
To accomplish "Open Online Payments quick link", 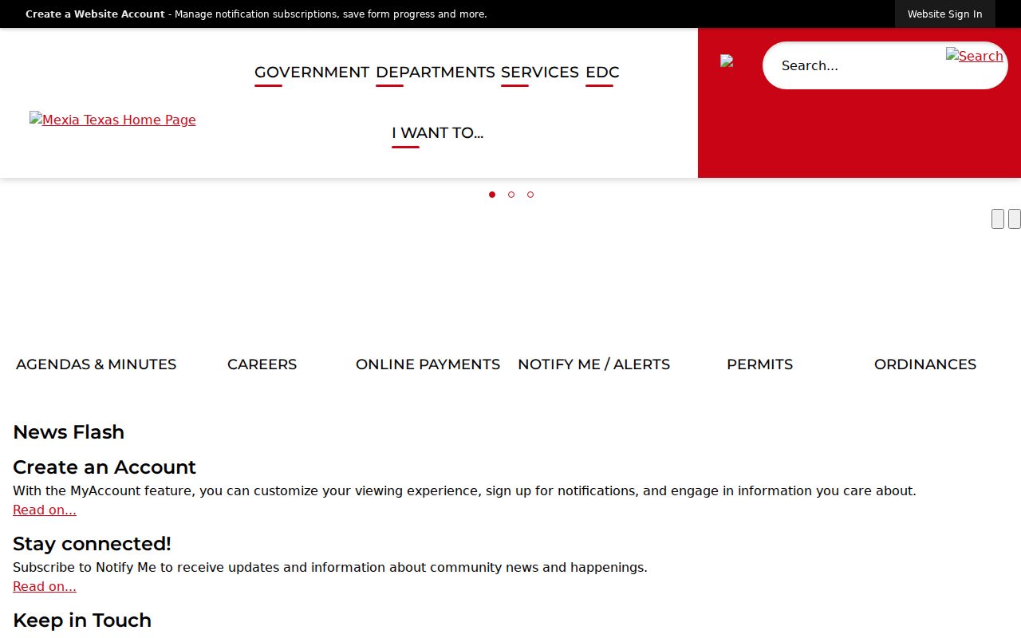I will click(x=428, y=364).
